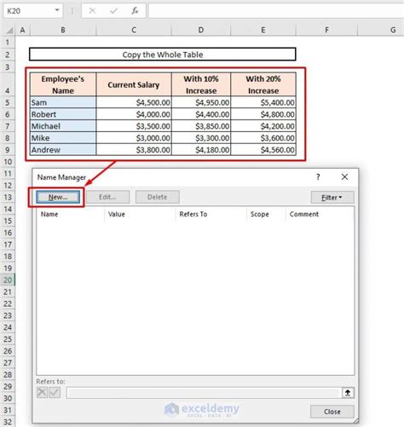This screenshot has height=427, width=404.
Task: Select column E header
Action: pos(263,30)
